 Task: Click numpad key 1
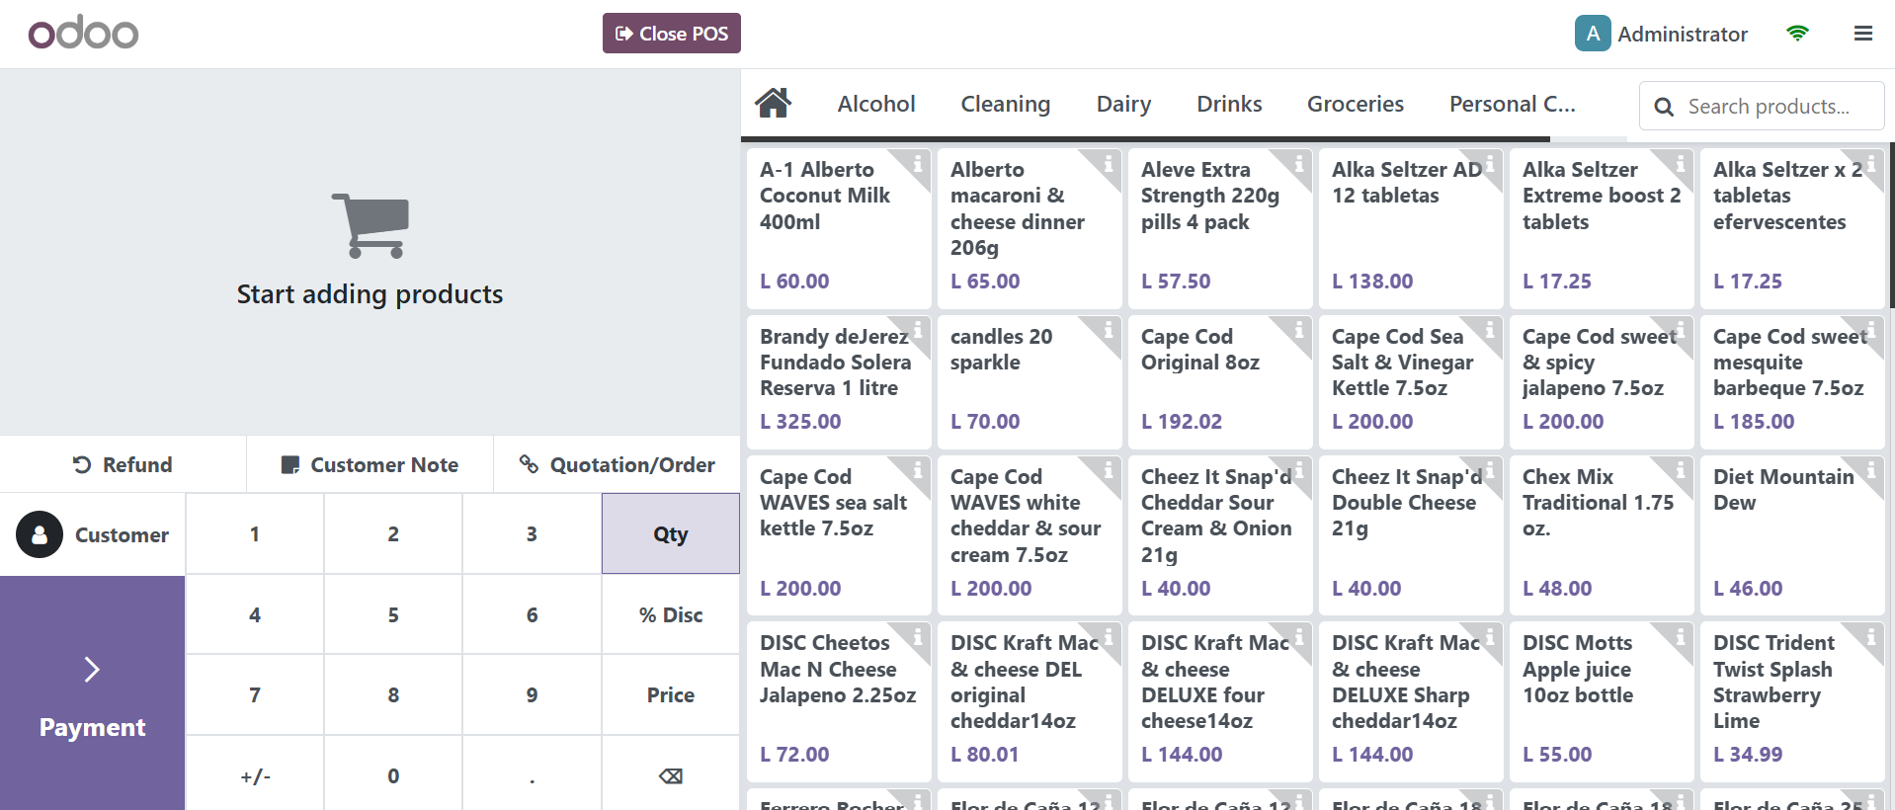[255, 533]
